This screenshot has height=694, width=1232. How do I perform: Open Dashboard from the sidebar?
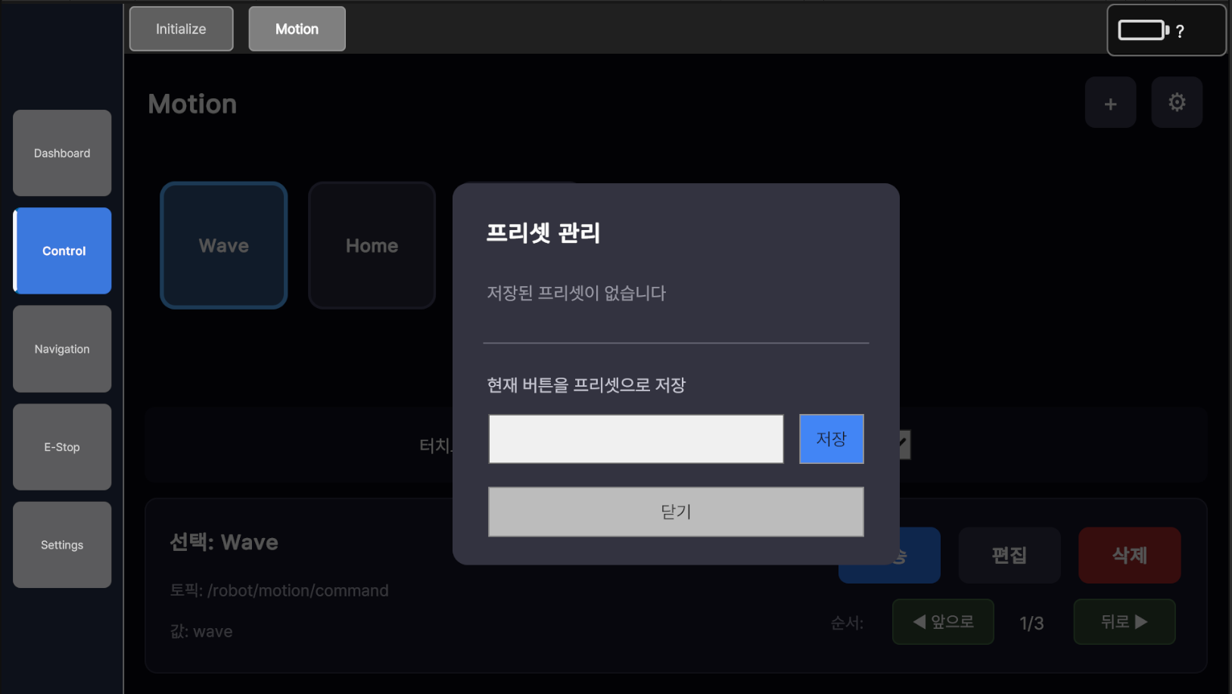[x=62, y=153]
